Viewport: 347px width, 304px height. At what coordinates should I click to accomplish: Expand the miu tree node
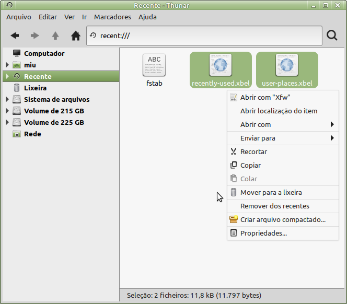tap(7, 65)
